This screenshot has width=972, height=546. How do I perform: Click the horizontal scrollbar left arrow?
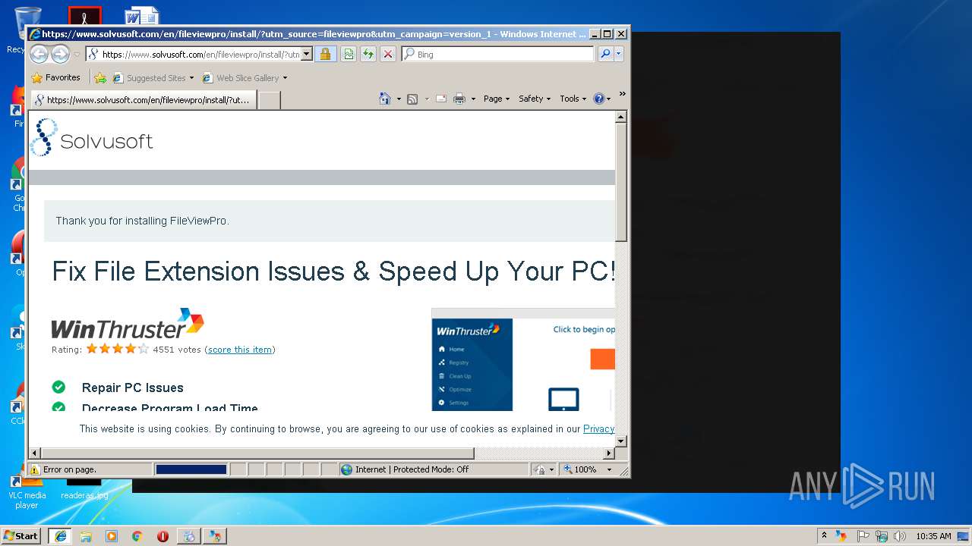(34, 453)
